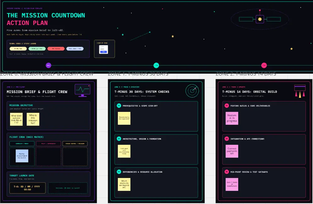Click the satellite illustration in the header
The width and height of the screenshot is (313, 204).
click(260, 19)
